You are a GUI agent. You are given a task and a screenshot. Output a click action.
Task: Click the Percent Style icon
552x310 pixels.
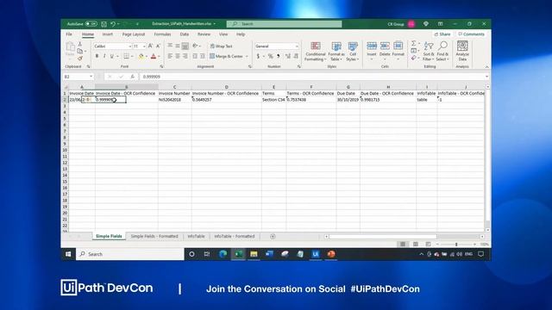(270, 56)
